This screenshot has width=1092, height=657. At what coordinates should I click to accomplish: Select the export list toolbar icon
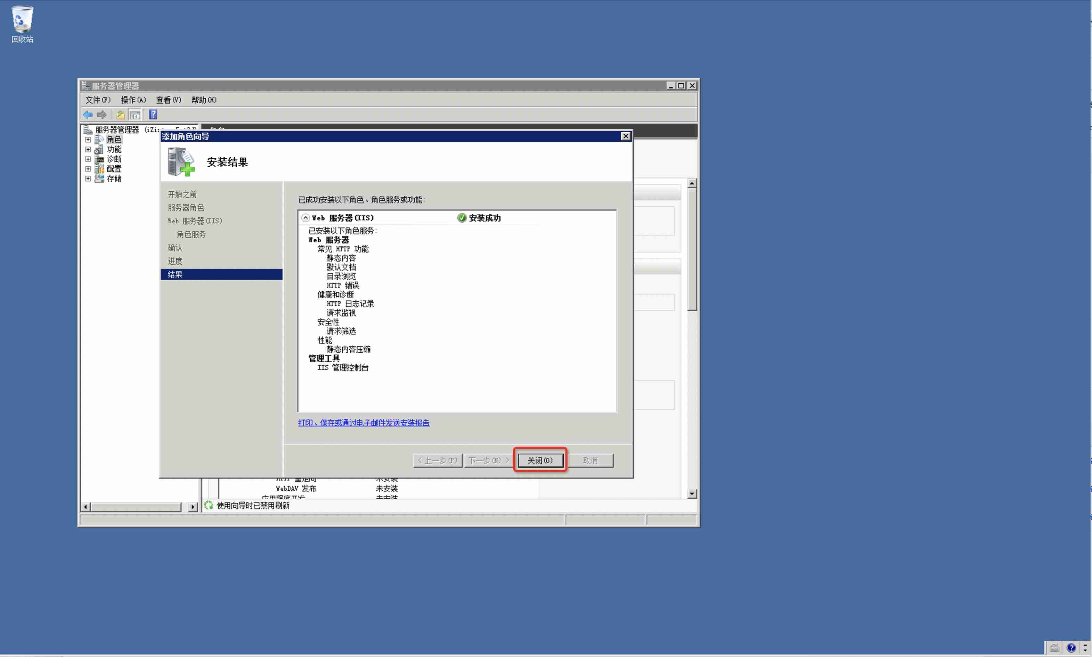coord(120,115)
